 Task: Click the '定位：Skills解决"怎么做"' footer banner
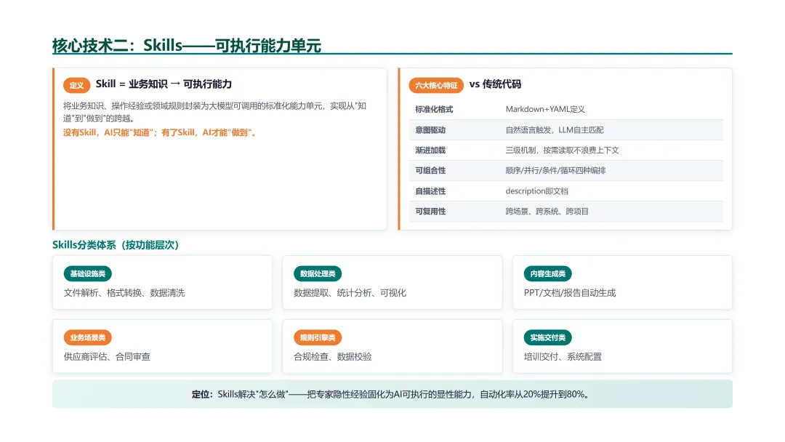[392, 394]
